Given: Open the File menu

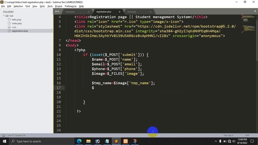Looking at the screenshot, I should (x=3, y=6).
